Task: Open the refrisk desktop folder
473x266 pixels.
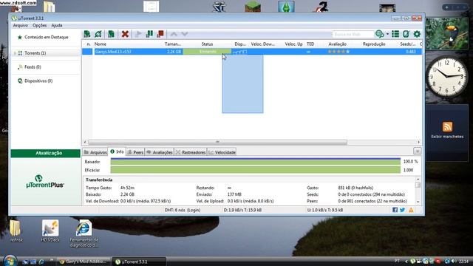Action: click(16, 231)
